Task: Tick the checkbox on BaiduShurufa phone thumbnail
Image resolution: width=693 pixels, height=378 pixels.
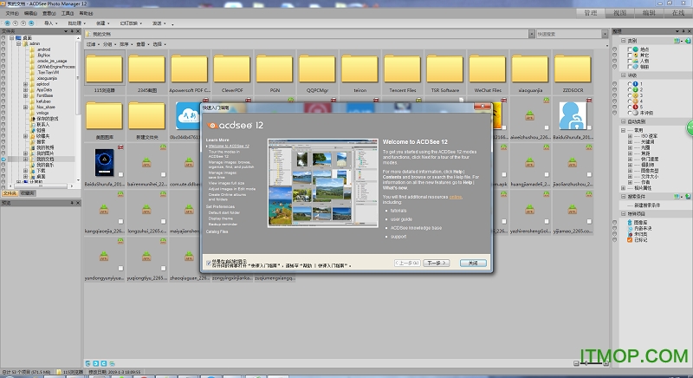Action: [x=120, y=174]
